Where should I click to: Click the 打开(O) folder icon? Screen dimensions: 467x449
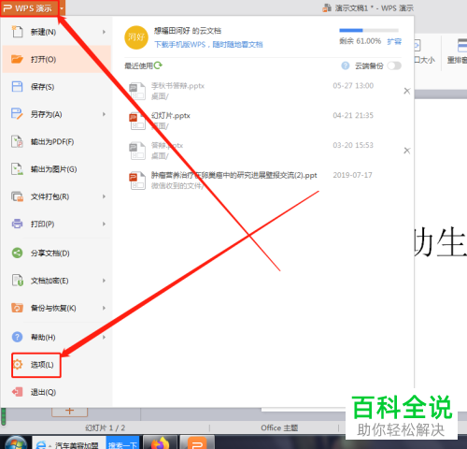17,59
